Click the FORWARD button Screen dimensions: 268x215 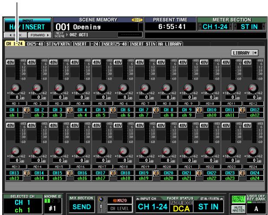point(39,35)
